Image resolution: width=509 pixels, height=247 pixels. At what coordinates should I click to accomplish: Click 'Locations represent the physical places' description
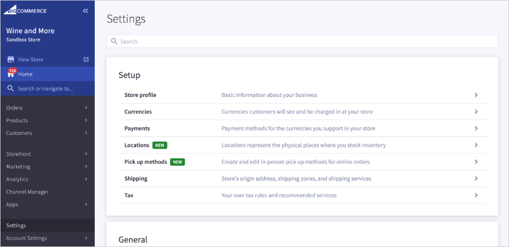click(303, 145)
